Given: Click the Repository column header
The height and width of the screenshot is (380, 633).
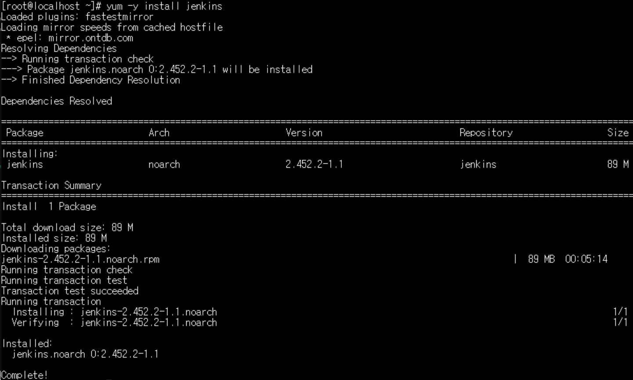Looking at the screenshot, I should pyautogui.click(x=486, y=133).
